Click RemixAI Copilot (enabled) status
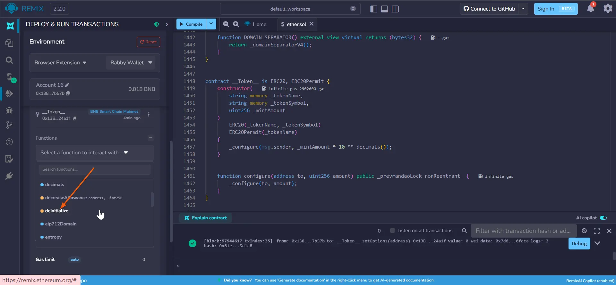This screenshot has height=285, width=616. tap(590, 281)
